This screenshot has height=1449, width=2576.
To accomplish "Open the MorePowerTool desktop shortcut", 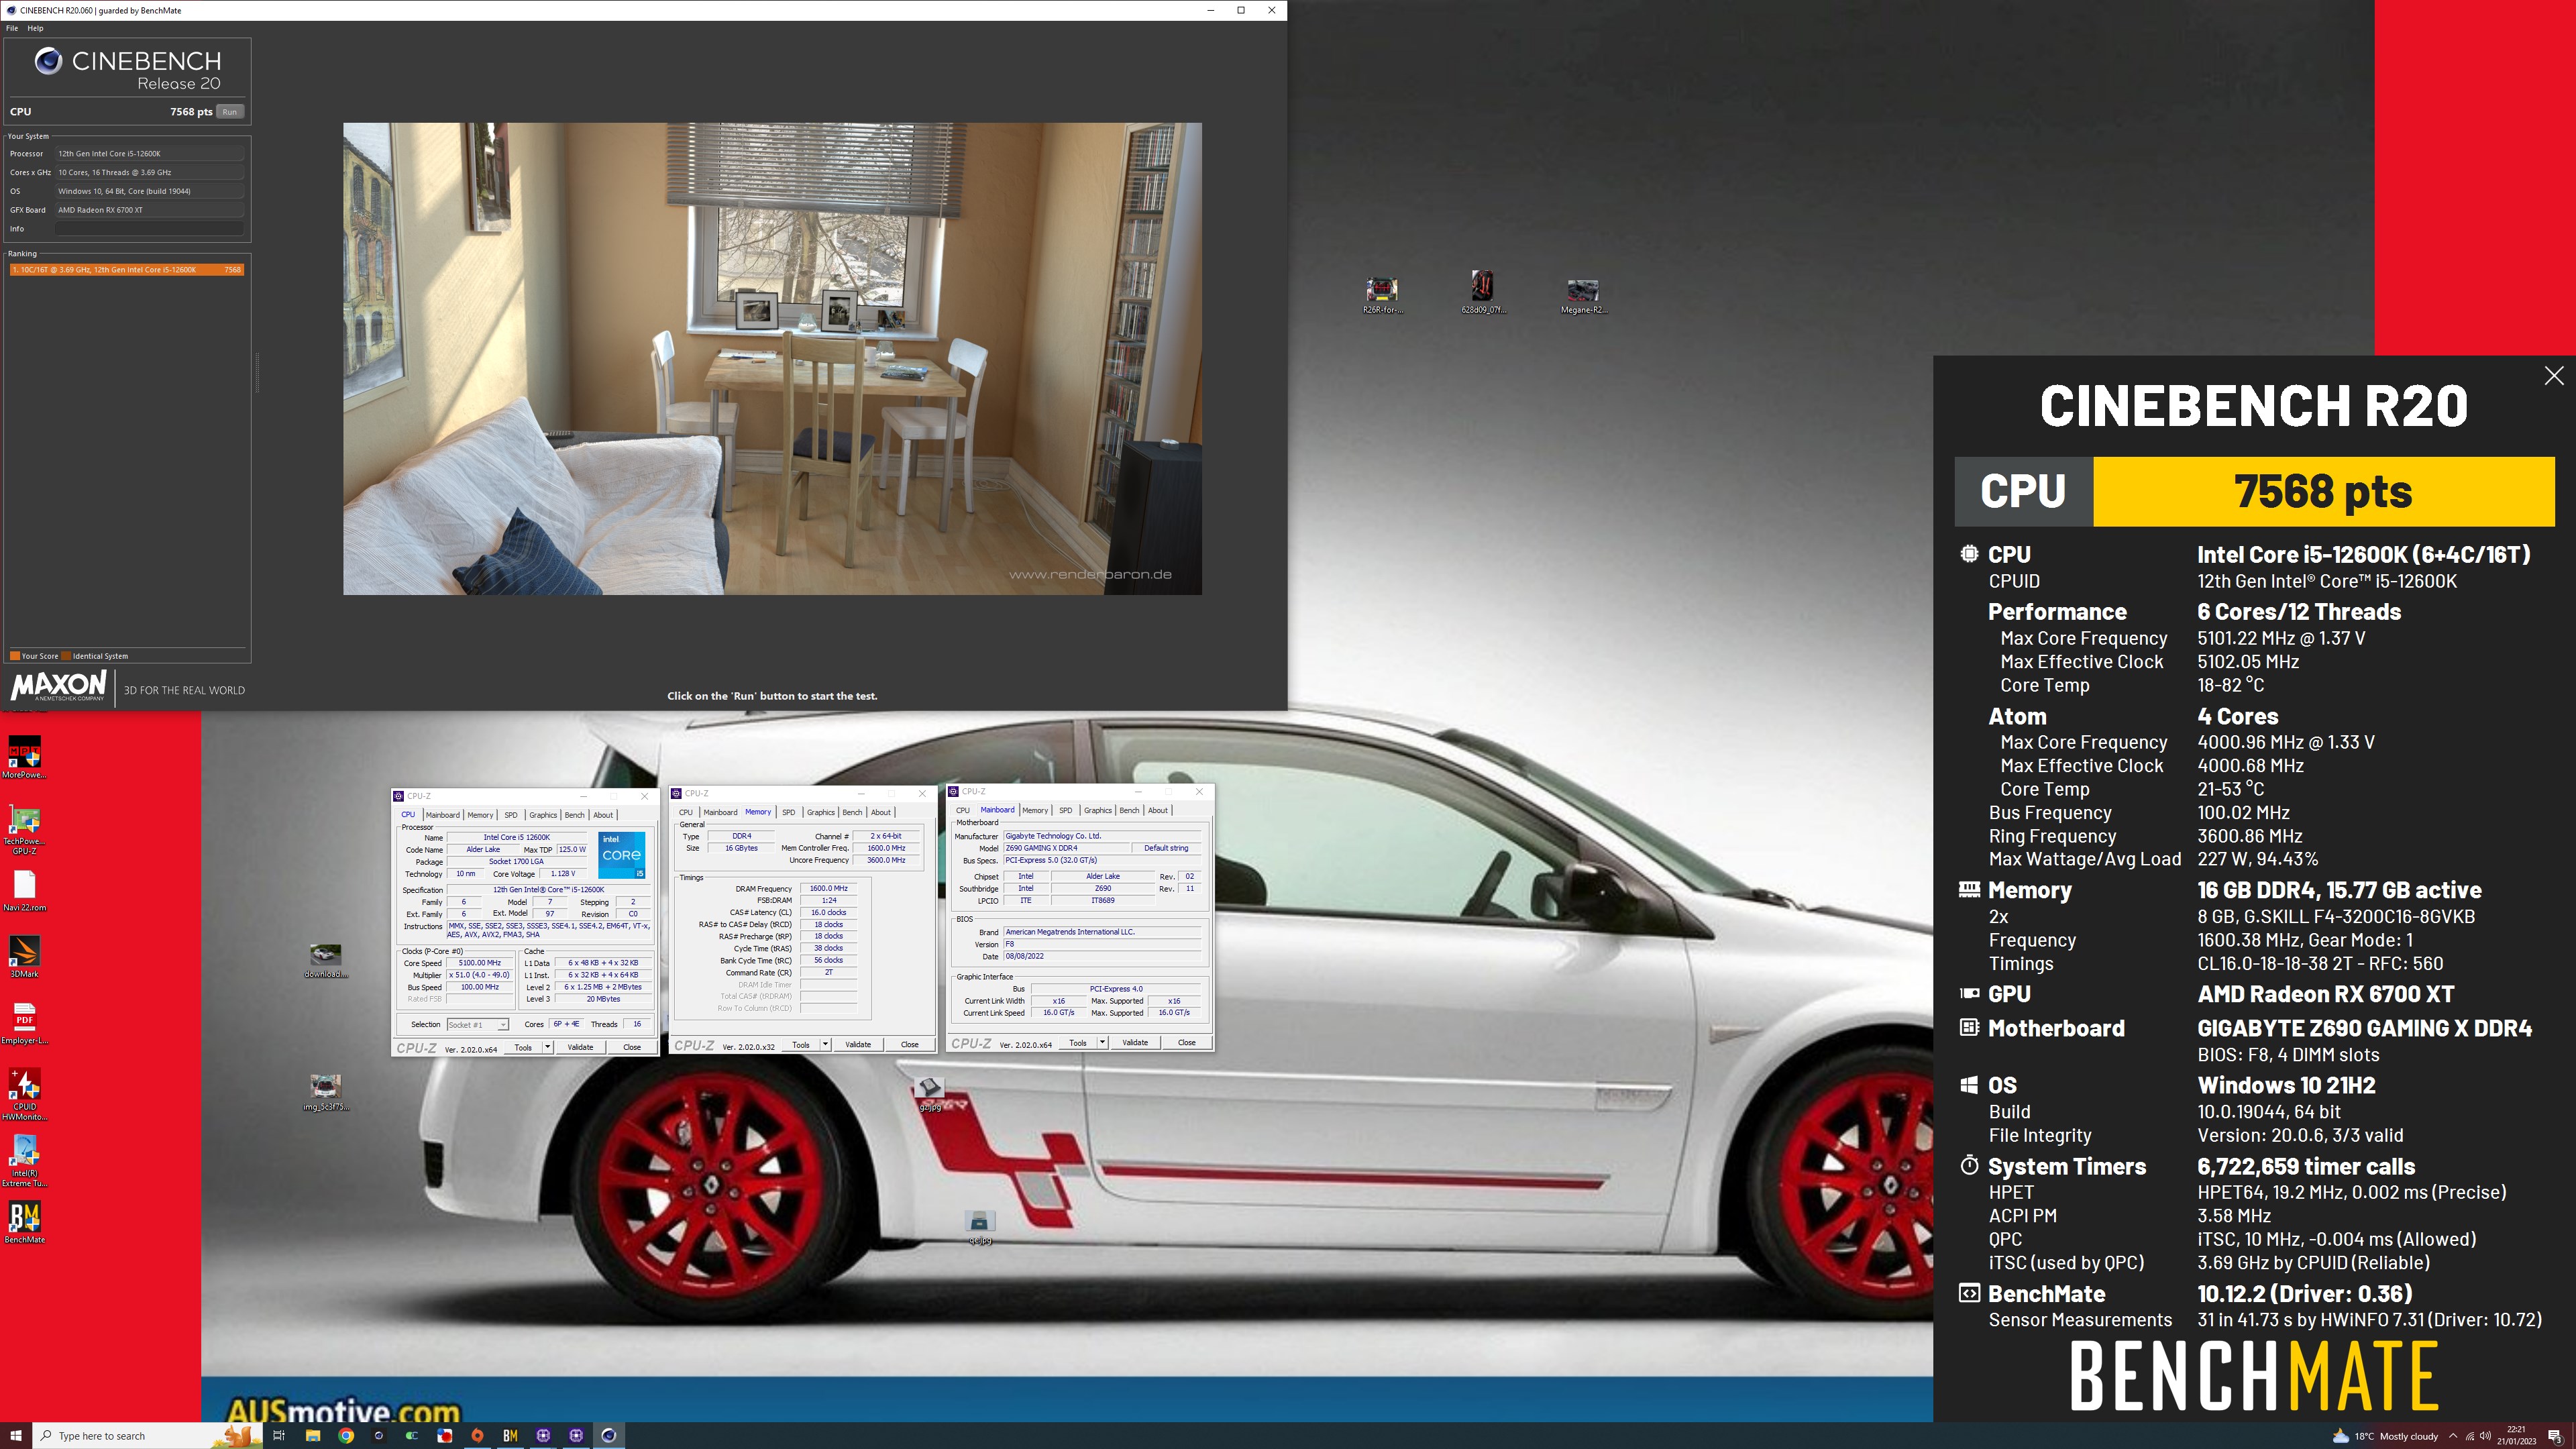I will [24, 757].
